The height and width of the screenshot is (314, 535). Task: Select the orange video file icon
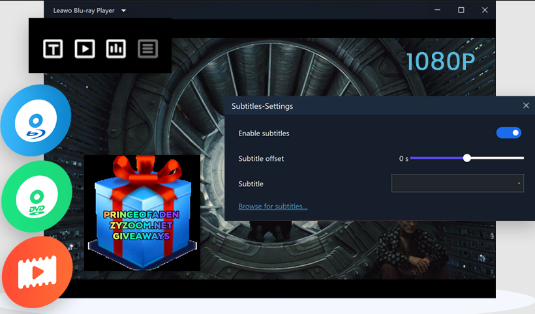coord(38,272)
